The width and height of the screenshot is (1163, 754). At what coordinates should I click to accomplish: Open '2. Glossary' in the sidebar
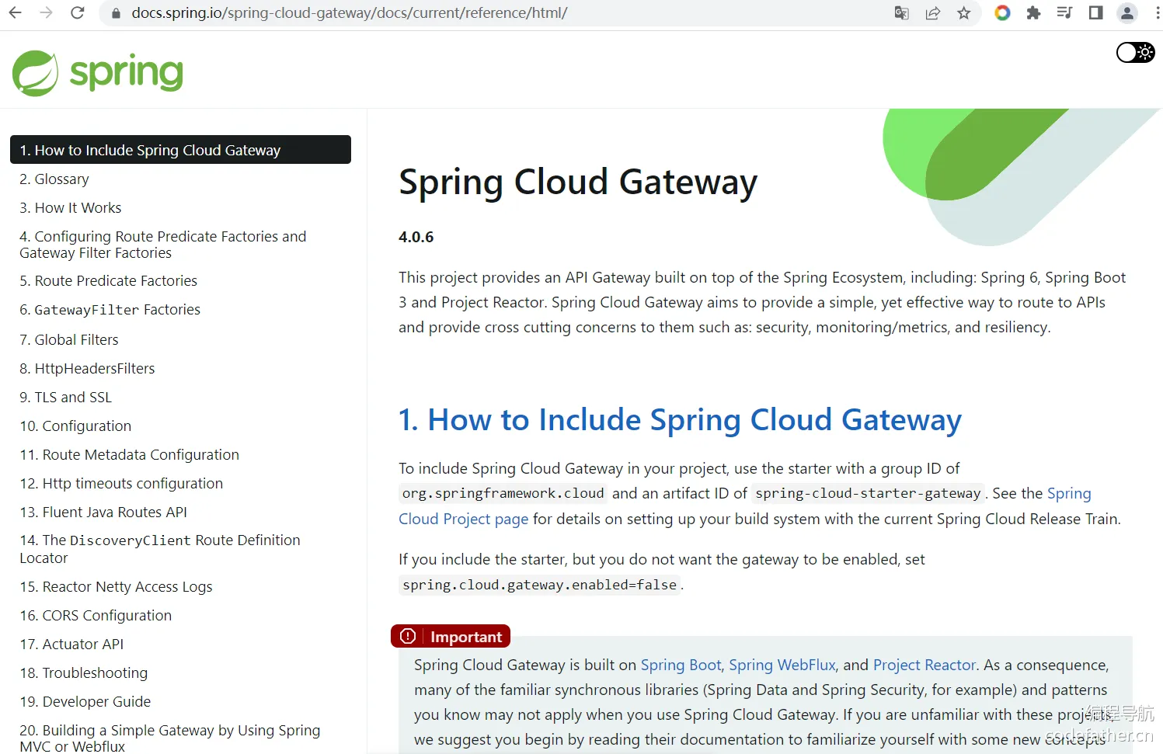point(54,179)
